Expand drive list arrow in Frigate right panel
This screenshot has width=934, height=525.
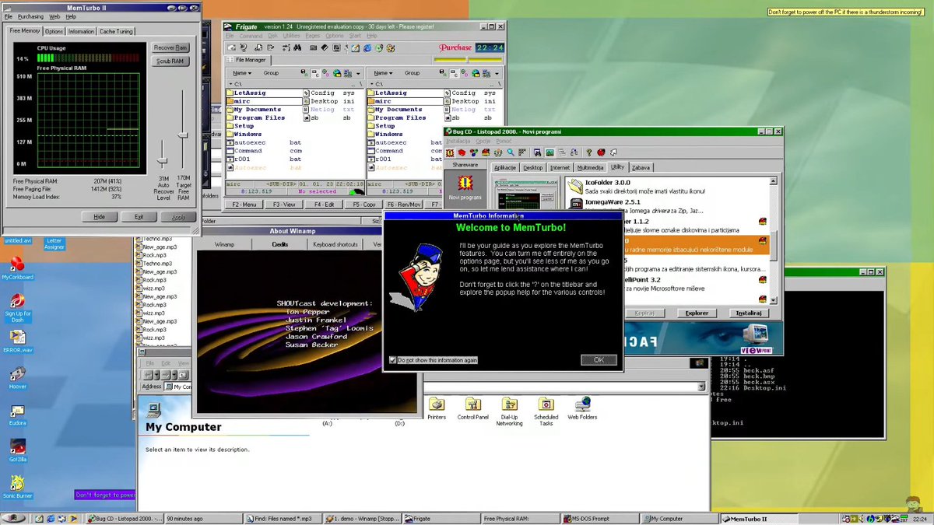pyautogui.click(x=497, y=74)
